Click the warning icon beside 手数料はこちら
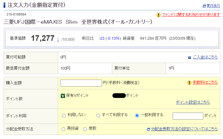This screenshot has width=223, height=139. tap(189, 83)
